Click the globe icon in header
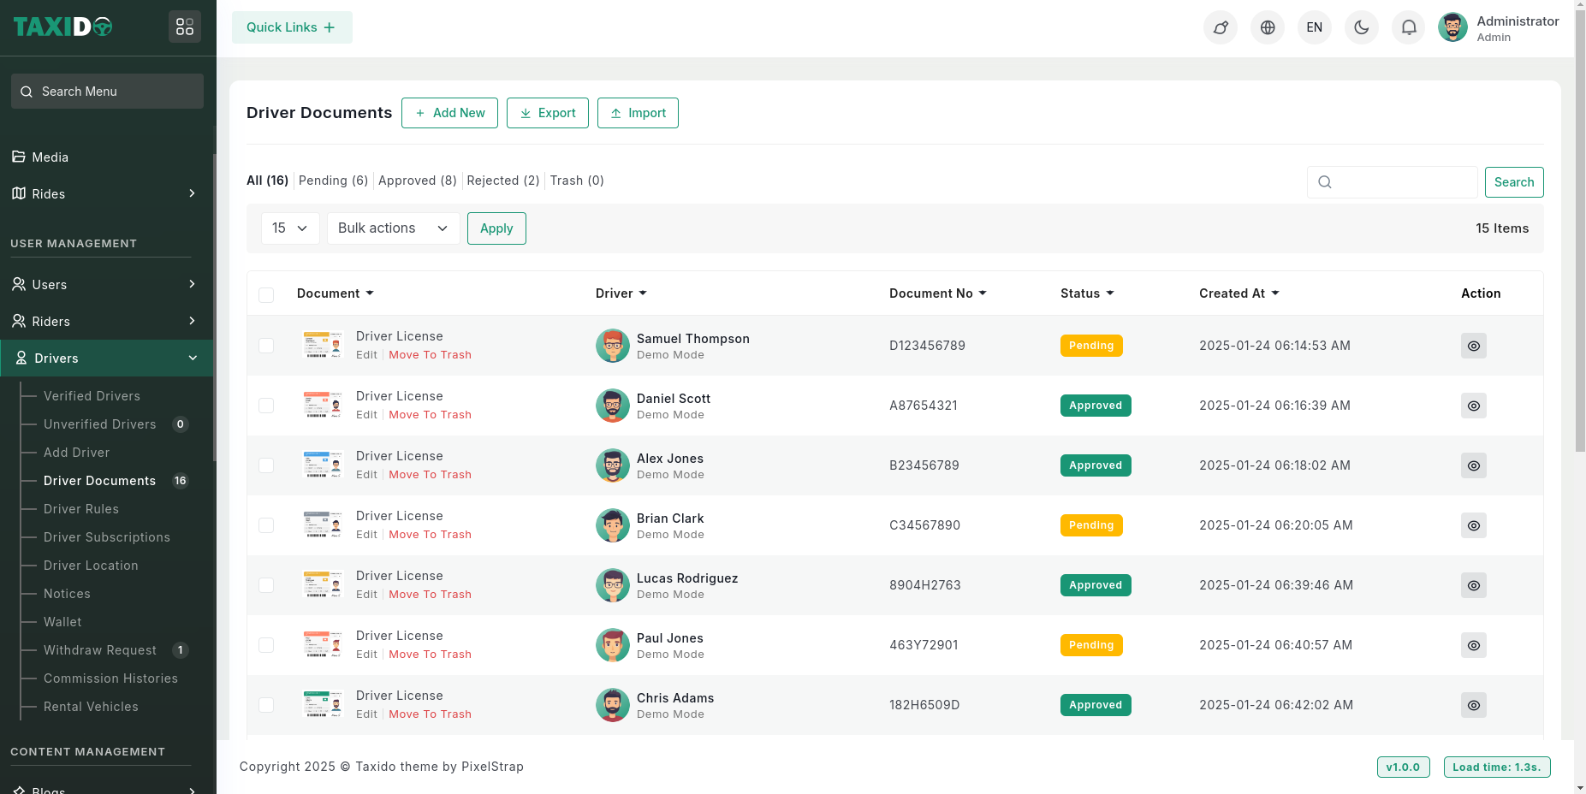 point(1268,27)
